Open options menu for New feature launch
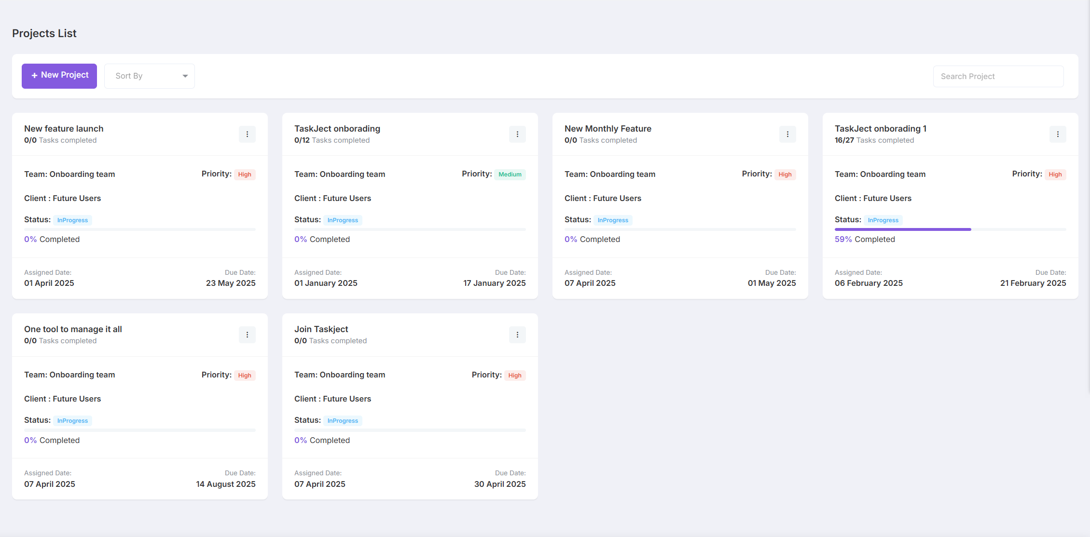The image size is (1090, 537). (x=247, y=134)
